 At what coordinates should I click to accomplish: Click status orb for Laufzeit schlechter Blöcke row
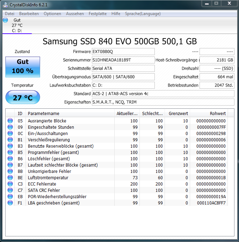10,165
